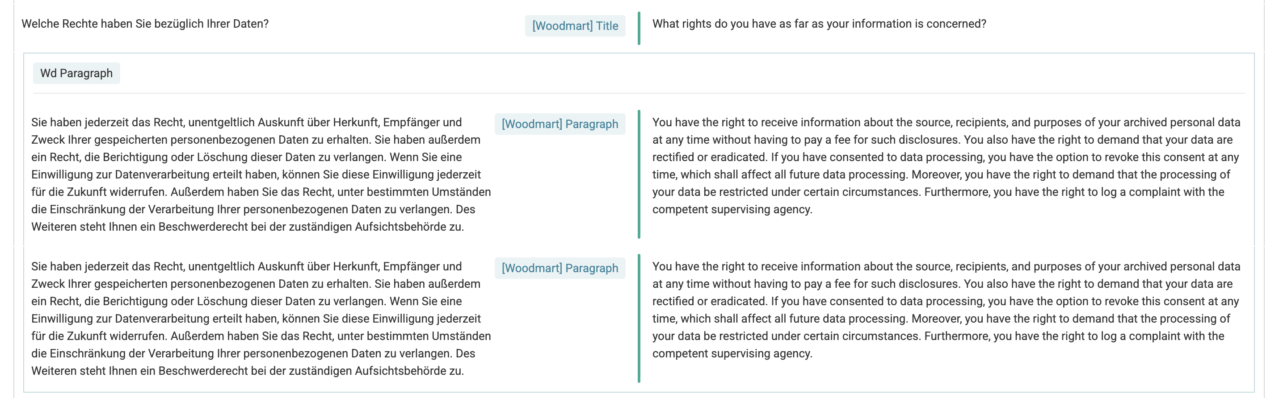Click the second [Woodmart] Paragraph tag
This screenshot has width=1279, height=398.
point(560,268)
